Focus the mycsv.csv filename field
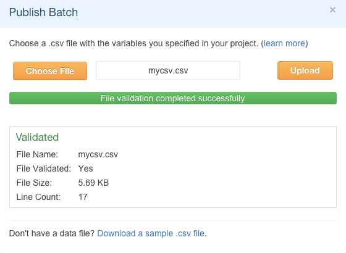This screenshot has width=346, height=253. click(168, 70)
